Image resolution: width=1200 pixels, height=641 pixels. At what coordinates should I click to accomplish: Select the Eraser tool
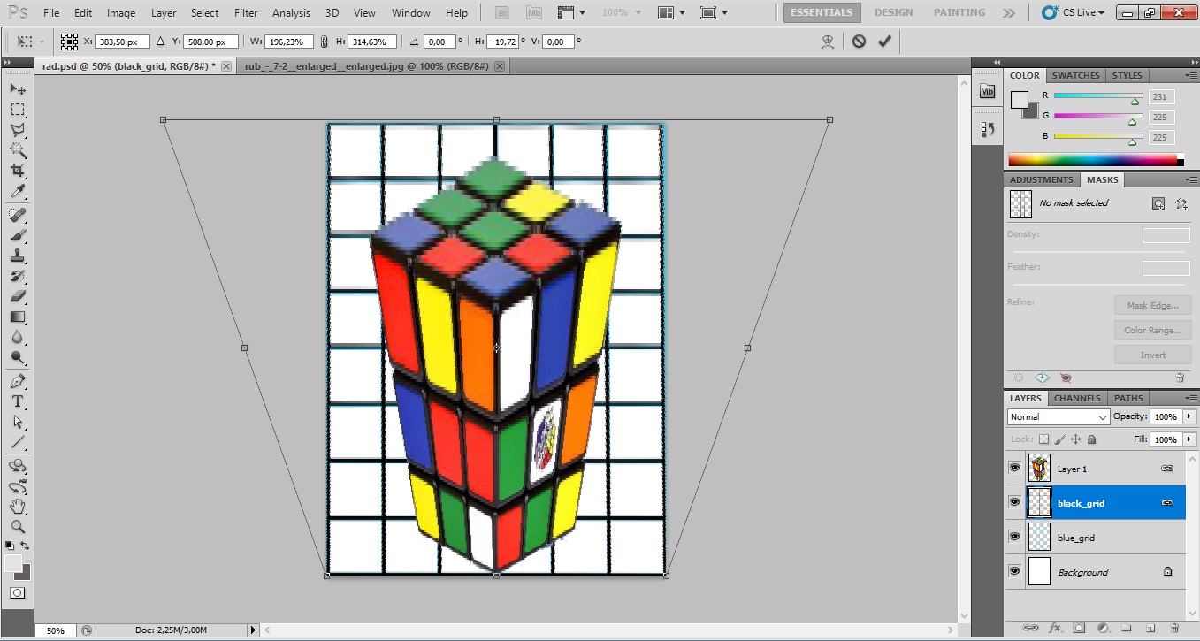[18, 296]
